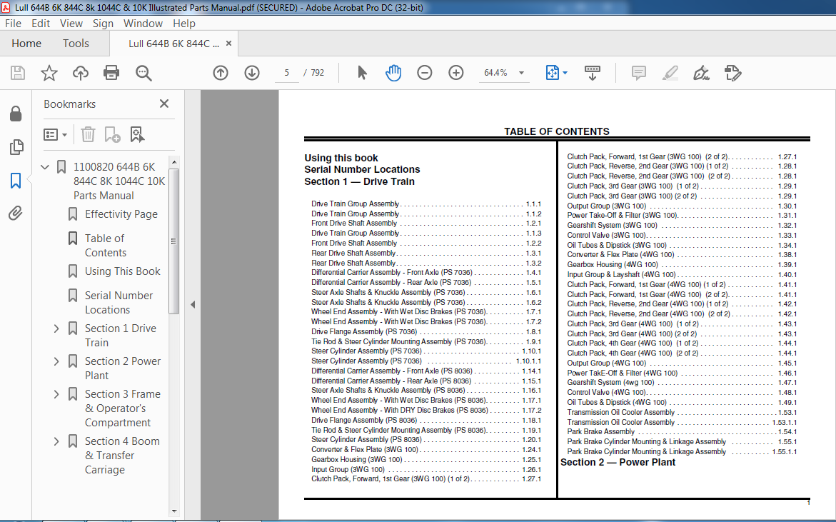Jump to the Using This Book bookmark
The image size is (836, 522).
click(x=123, y=271)
